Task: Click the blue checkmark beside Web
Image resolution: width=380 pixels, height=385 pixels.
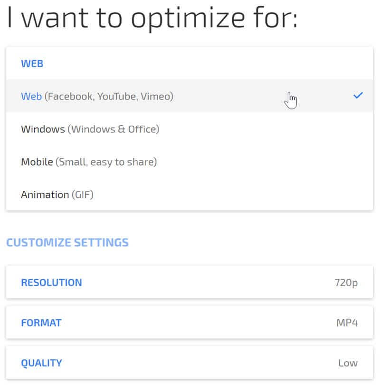Action: 358,96
